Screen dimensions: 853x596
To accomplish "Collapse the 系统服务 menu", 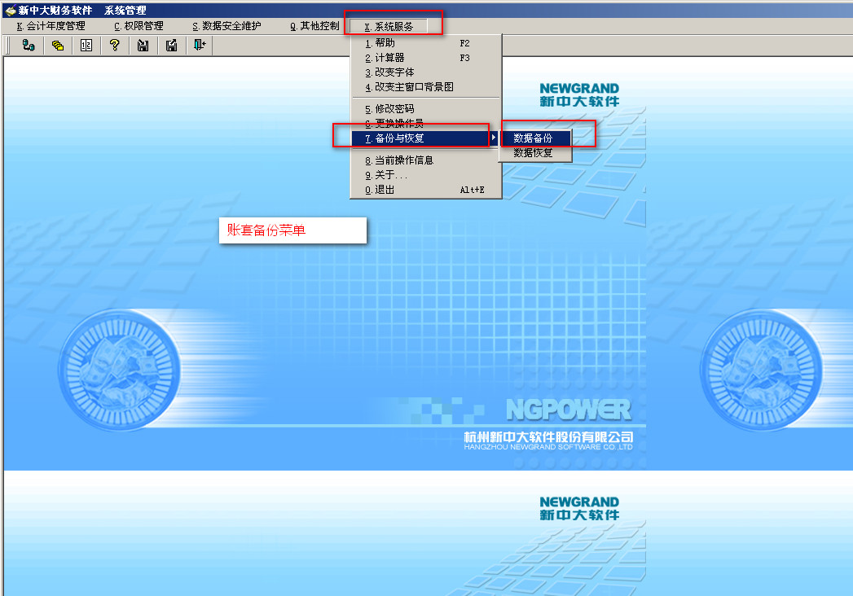I will pyautogui.click(x=389, y=26).
